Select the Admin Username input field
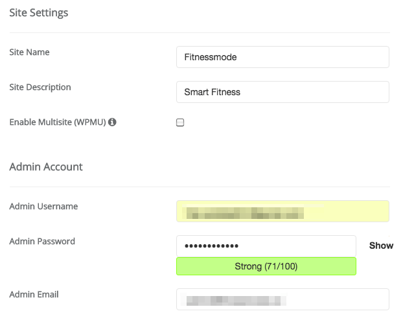 tap(282, 211)
